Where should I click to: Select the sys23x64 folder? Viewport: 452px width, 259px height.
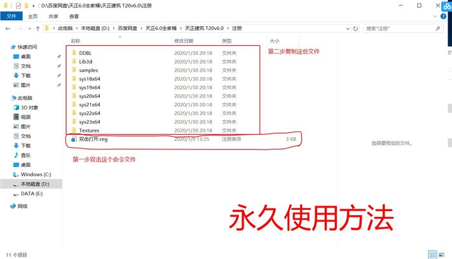coord(90,122)
